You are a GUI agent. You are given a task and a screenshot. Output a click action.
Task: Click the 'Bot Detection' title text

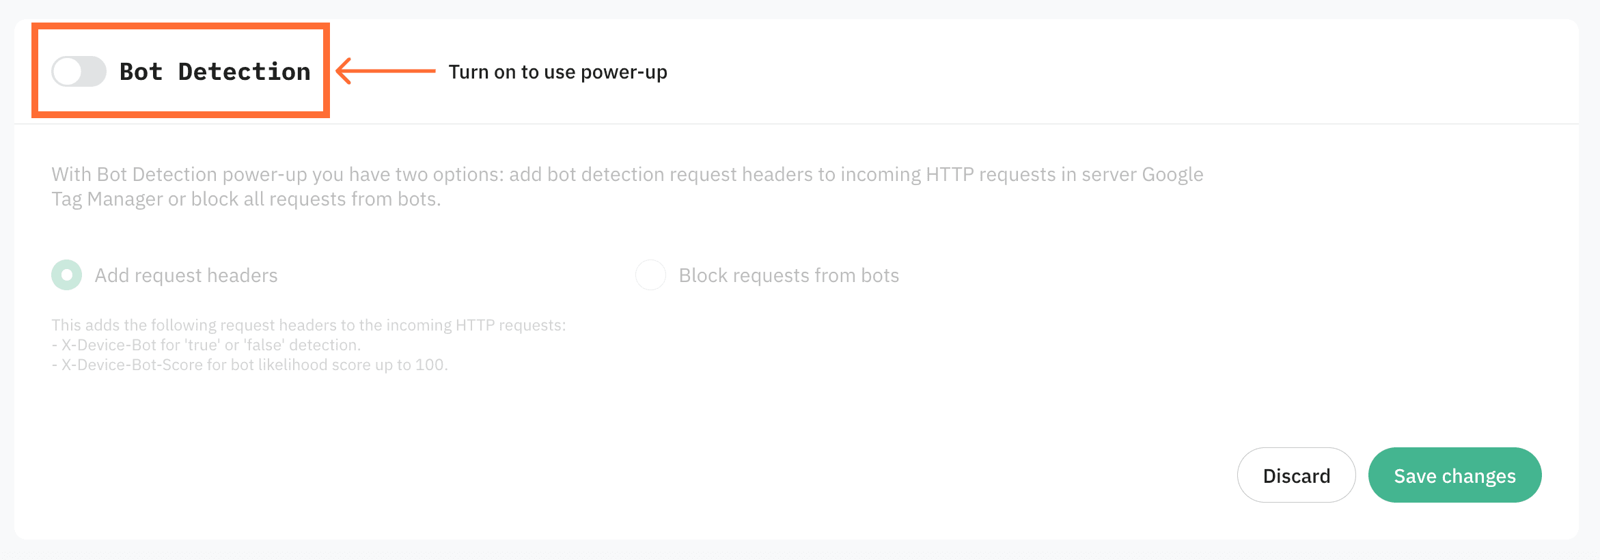tap(215, 71)
